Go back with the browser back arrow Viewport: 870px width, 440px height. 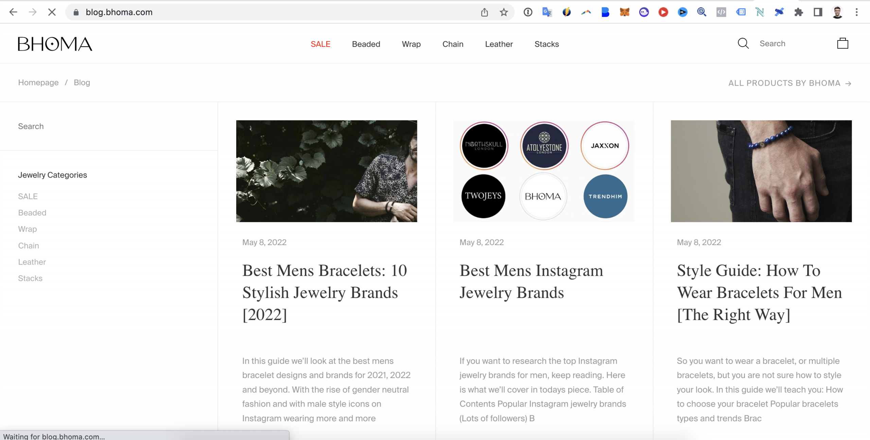(x=13, y=12)
